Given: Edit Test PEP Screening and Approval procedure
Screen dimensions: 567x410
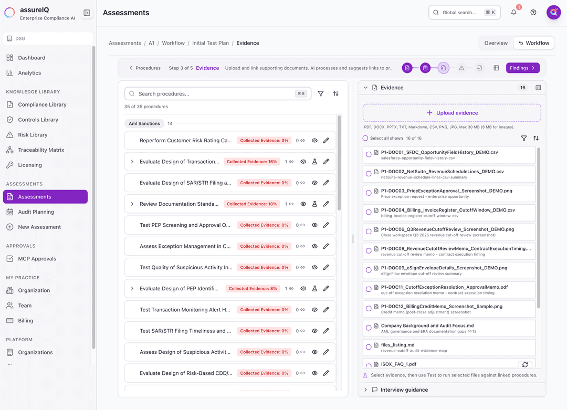Looking at the screenshot, I should (x=326, y=225).
